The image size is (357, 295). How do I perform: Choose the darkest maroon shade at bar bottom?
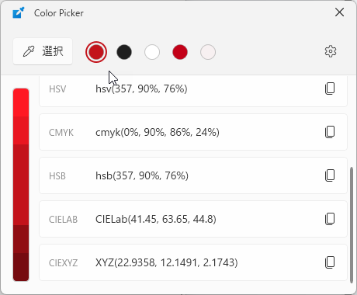point(21,267)
